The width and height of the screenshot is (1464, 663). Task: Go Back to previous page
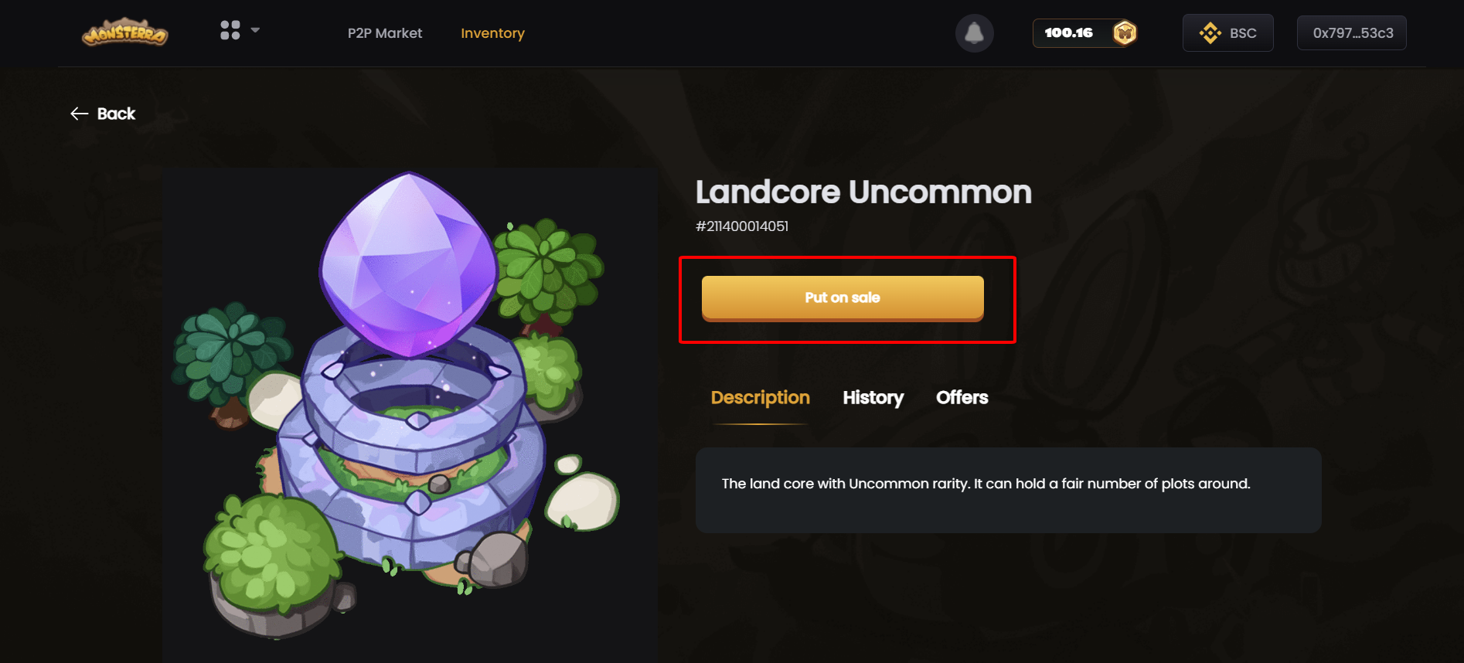tap(103, 114)
